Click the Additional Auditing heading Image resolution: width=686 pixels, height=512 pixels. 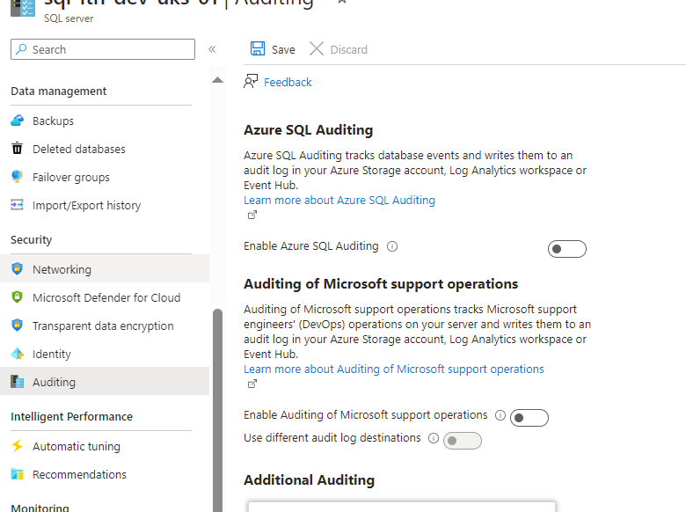309,480
